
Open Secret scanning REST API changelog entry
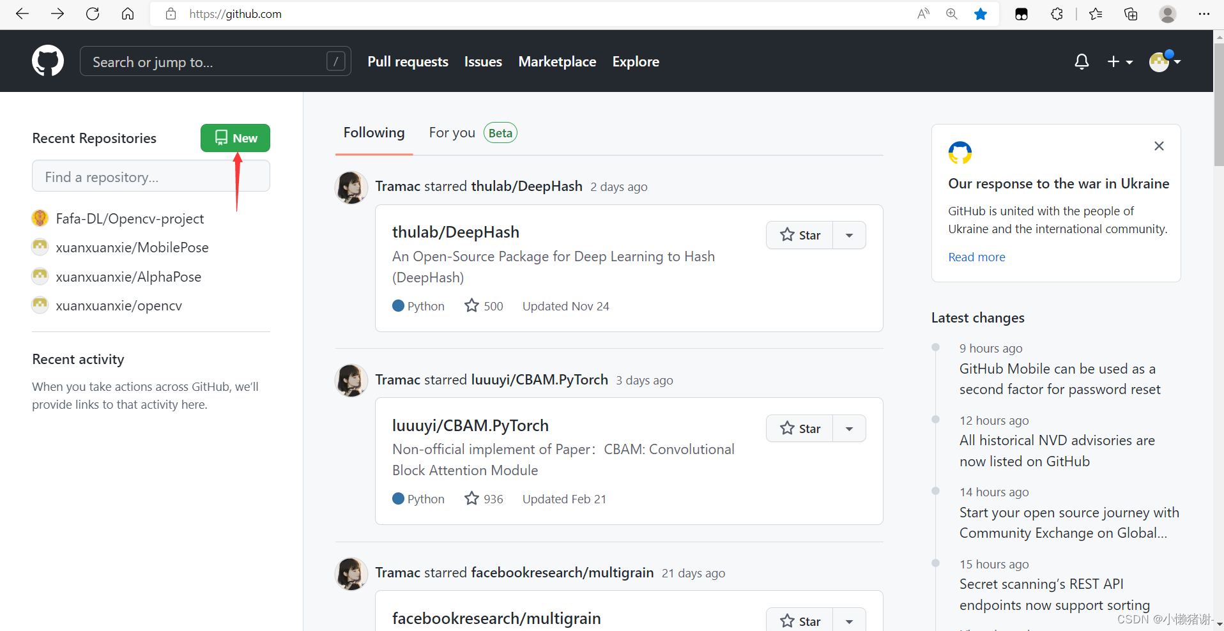point(1054,595)
